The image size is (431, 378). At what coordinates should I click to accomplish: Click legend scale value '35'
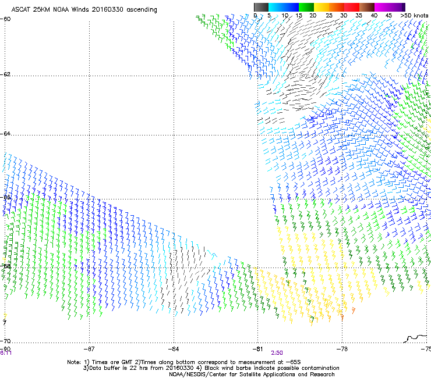tap(359, 16)
